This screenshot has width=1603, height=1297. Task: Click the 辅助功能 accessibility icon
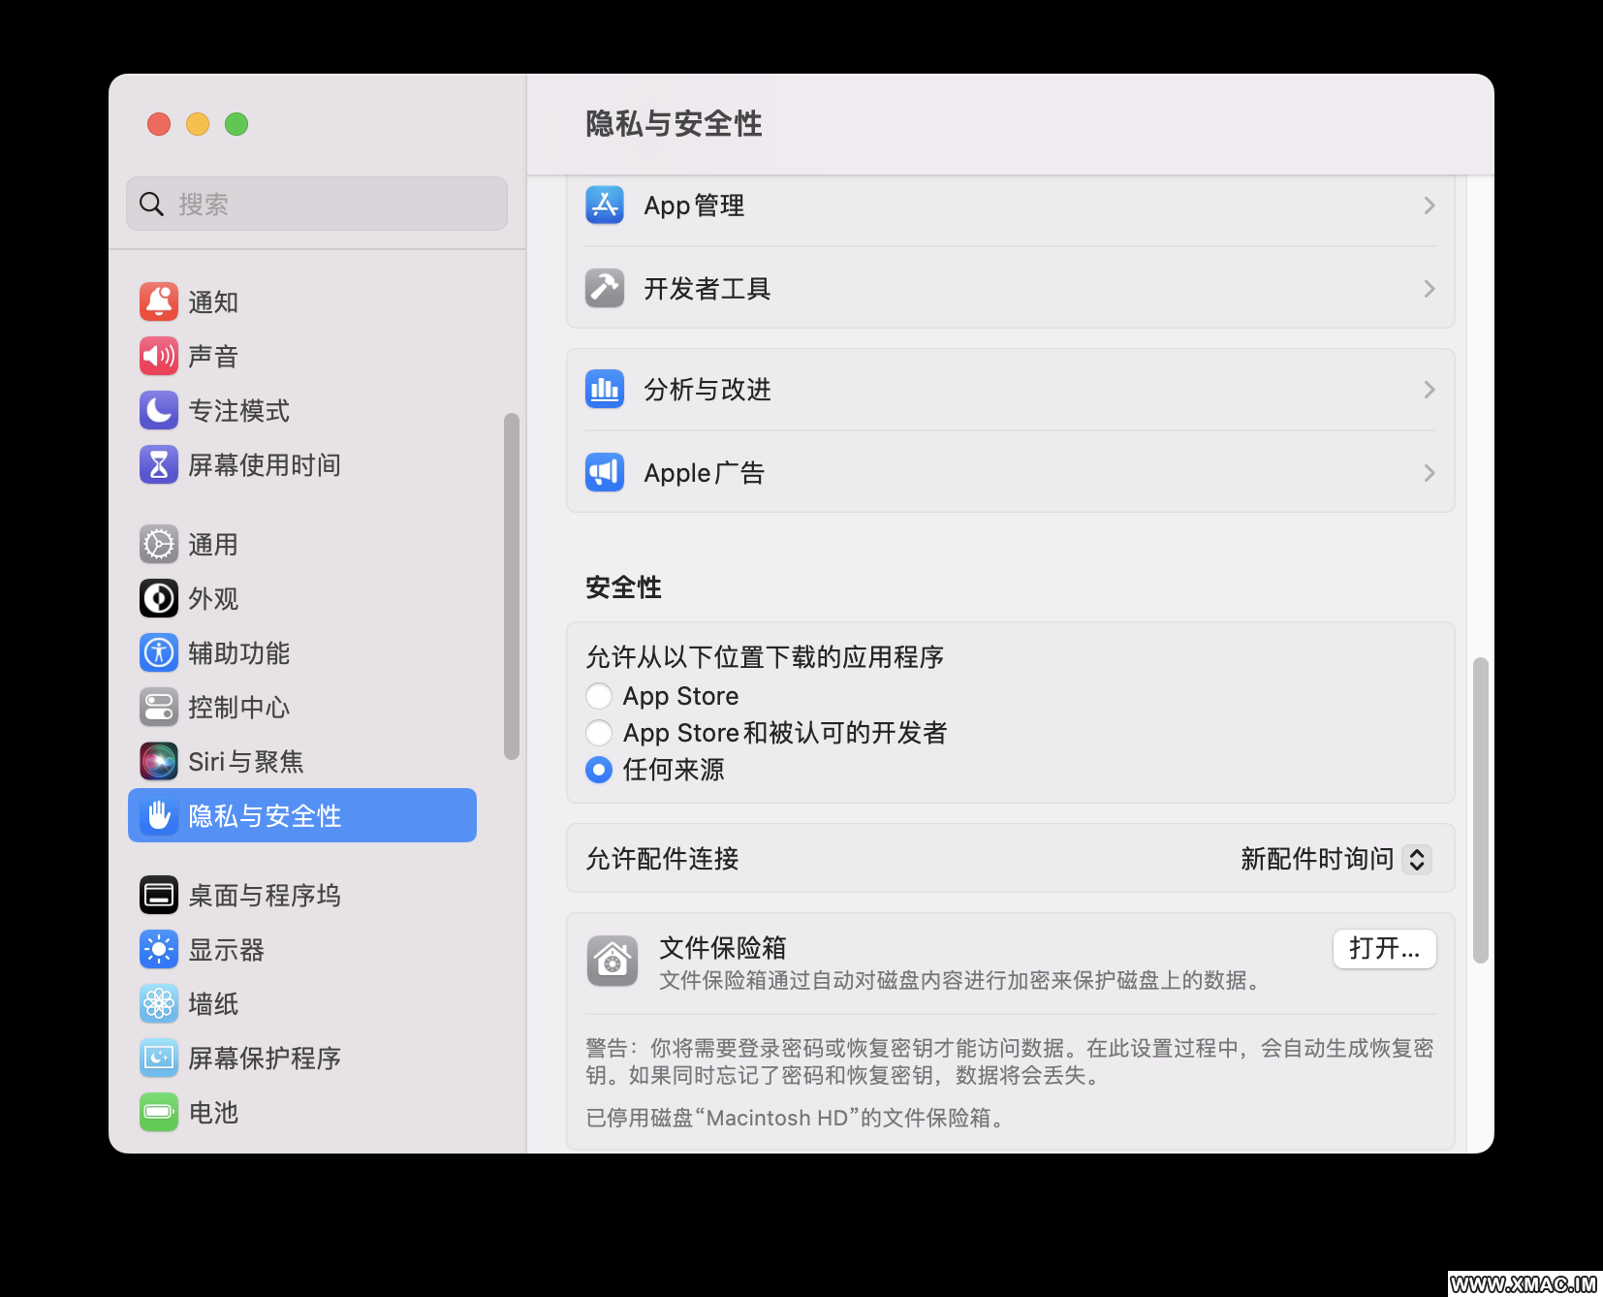[x=159, y=652]
